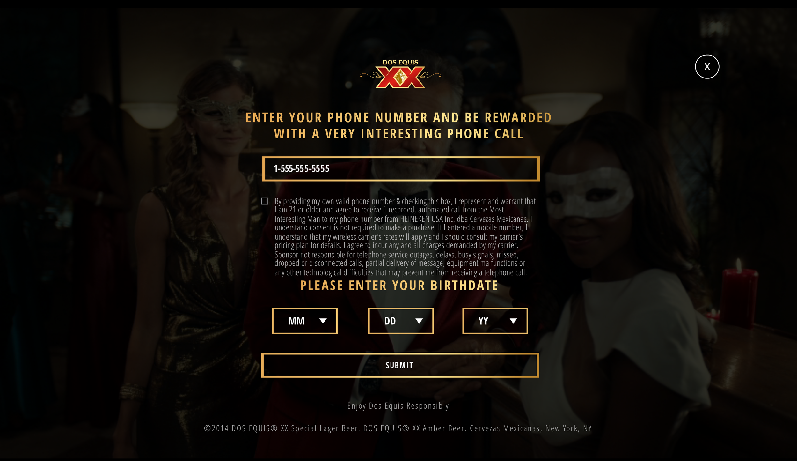
Task: Click the Dos Equis XX logo
Action: pyautogui.click(x=400, y=74)
